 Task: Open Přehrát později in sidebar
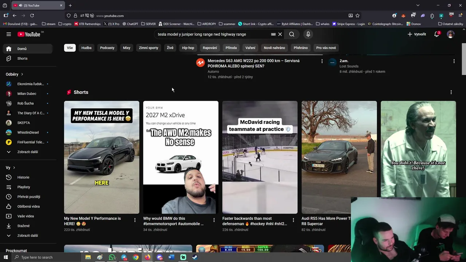coord(28,197)
